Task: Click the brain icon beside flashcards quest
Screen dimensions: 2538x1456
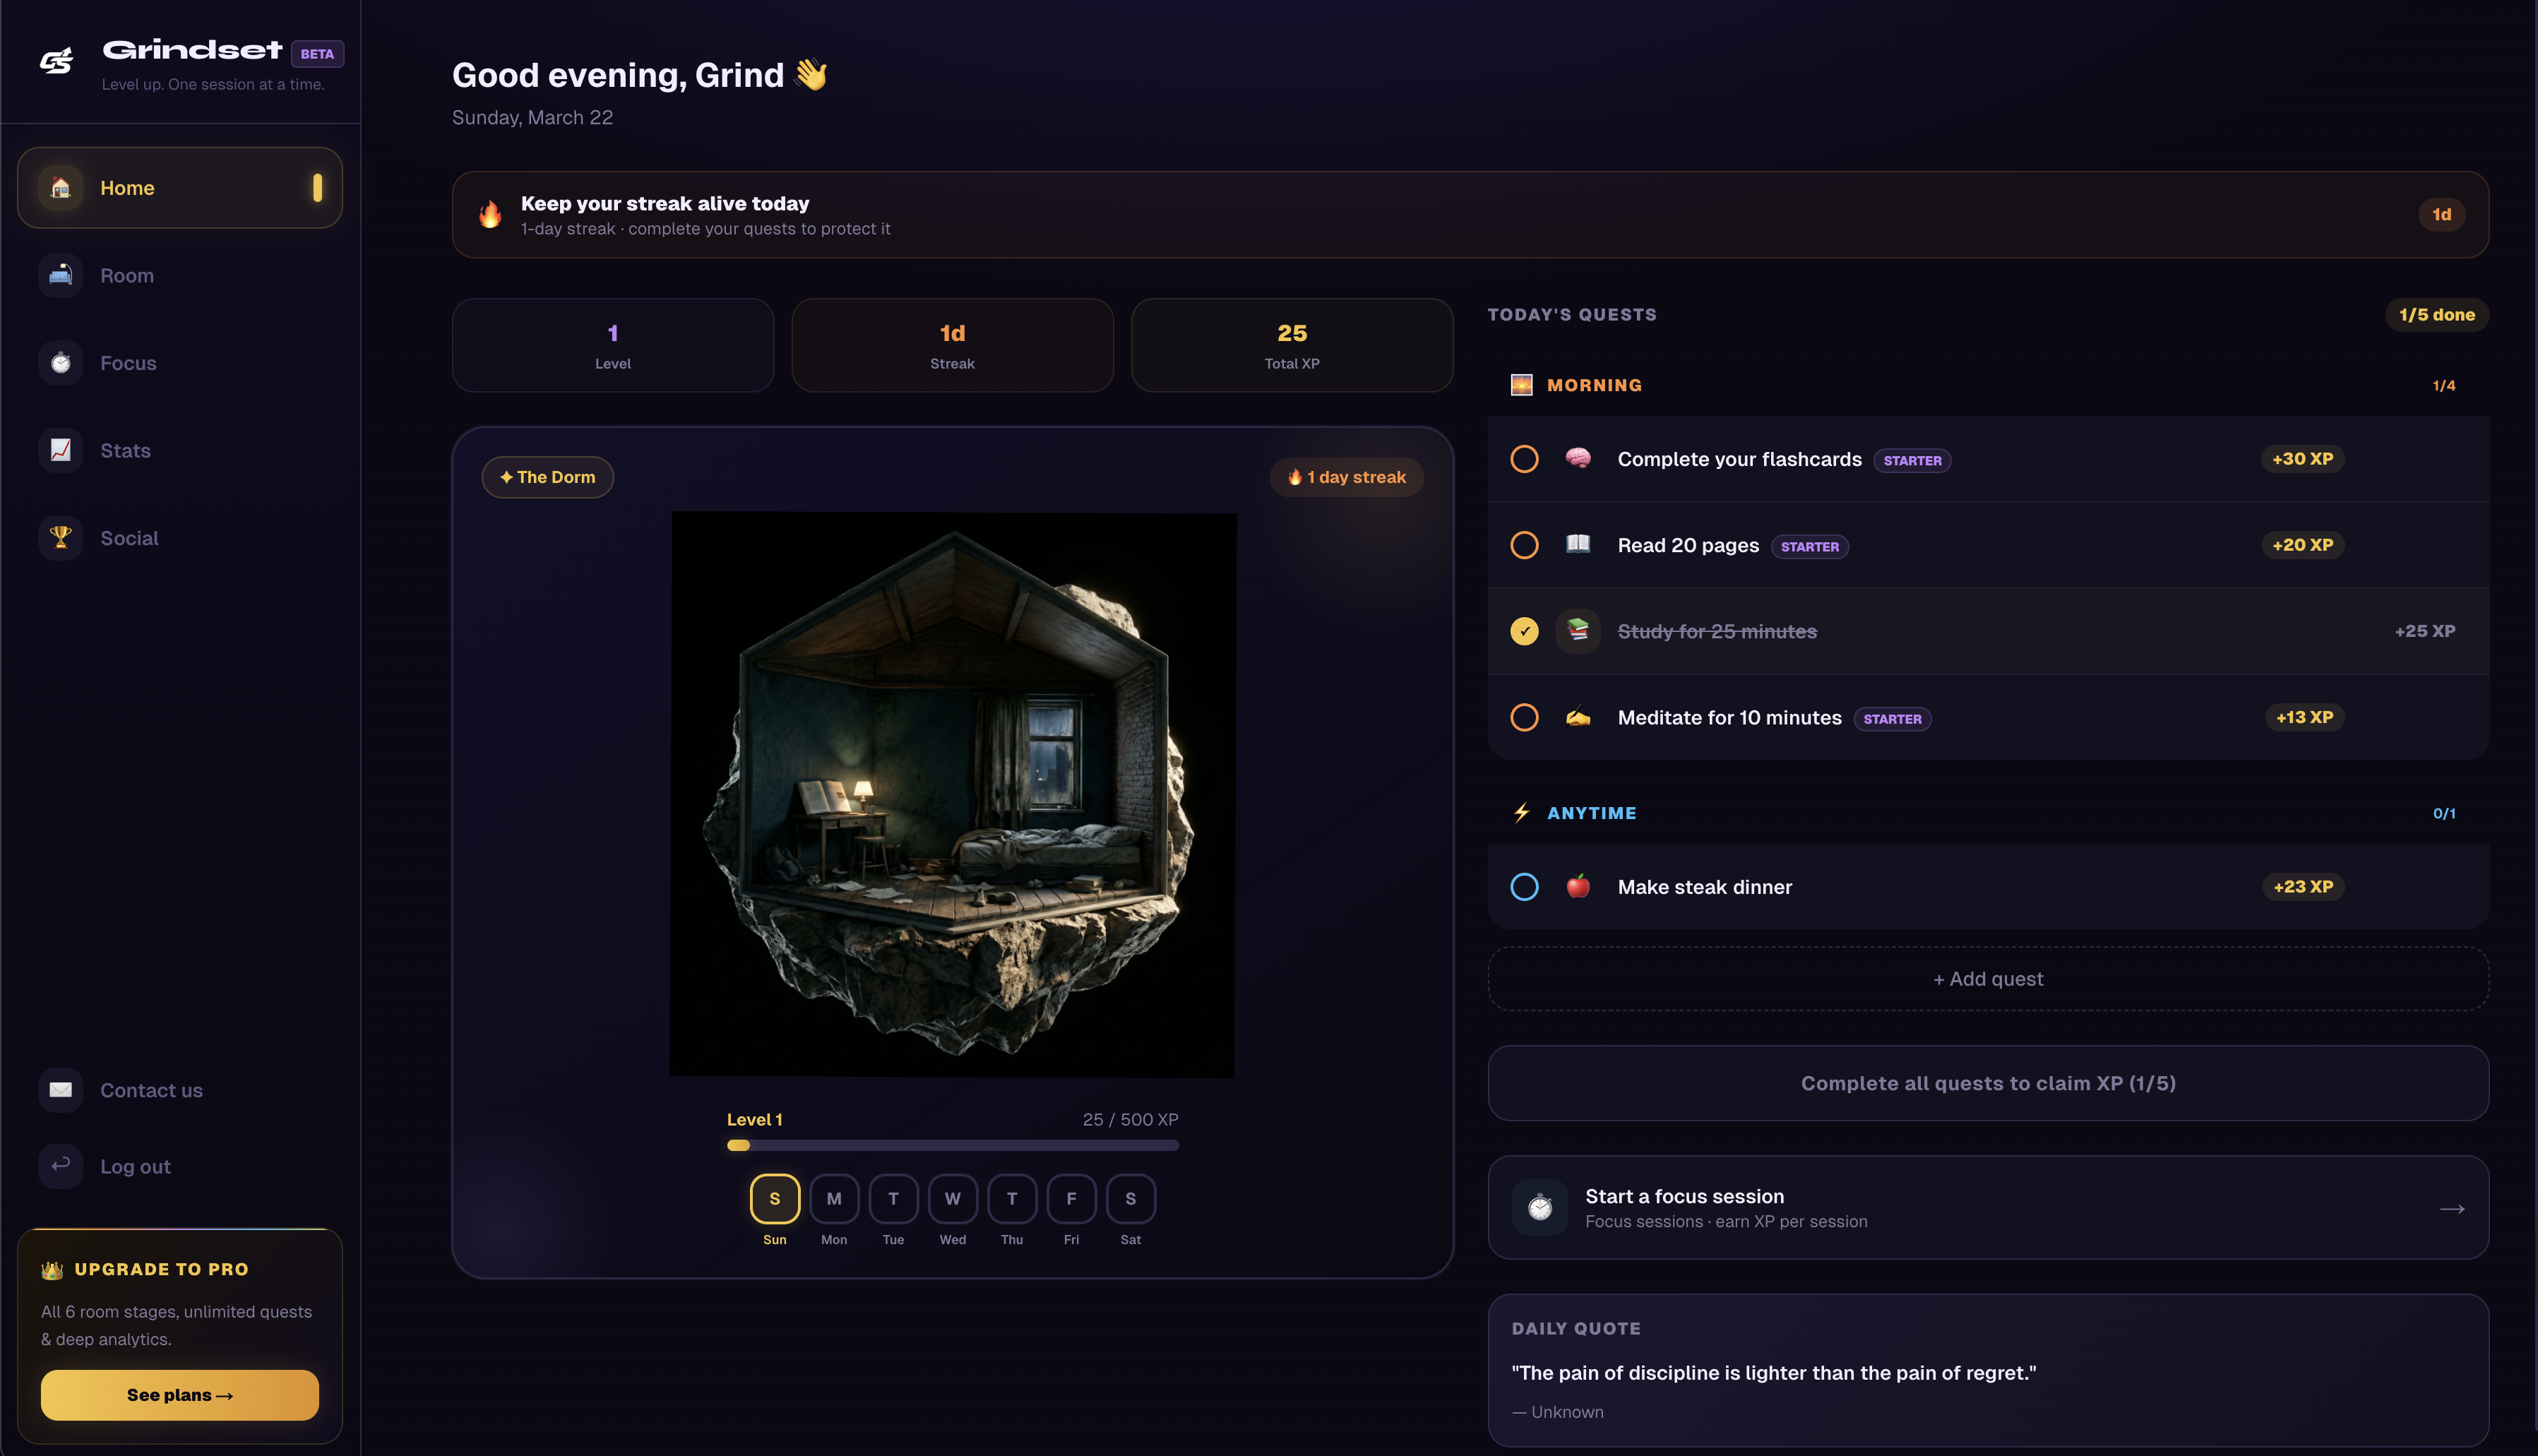Action: [x=1578, y=458]
